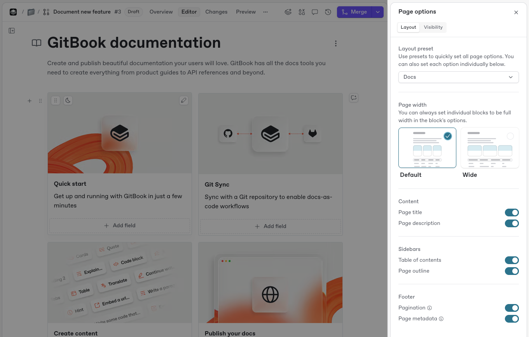This screenshot has height=337, width=529.
Task: Open the reusable content icon beside Git Sync card
Action: coord(354,98)
